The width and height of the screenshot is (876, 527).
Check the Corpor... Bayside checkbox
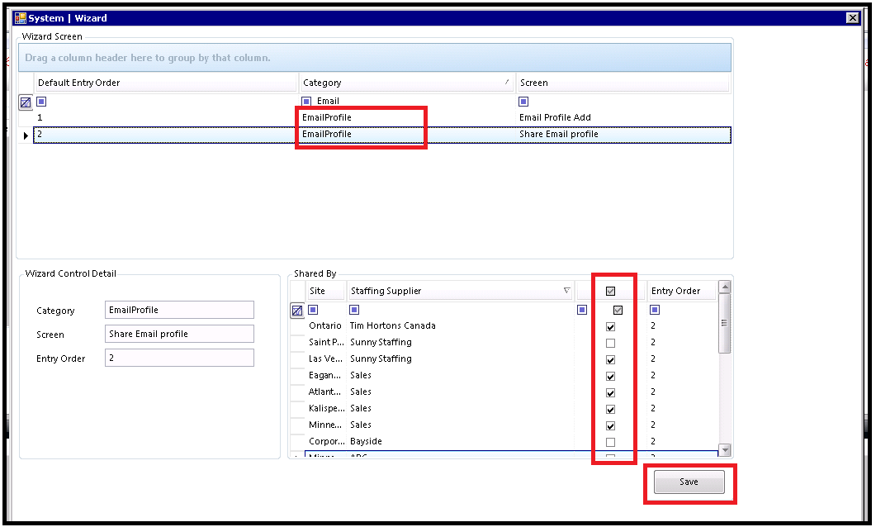click(x=611, y=443)
